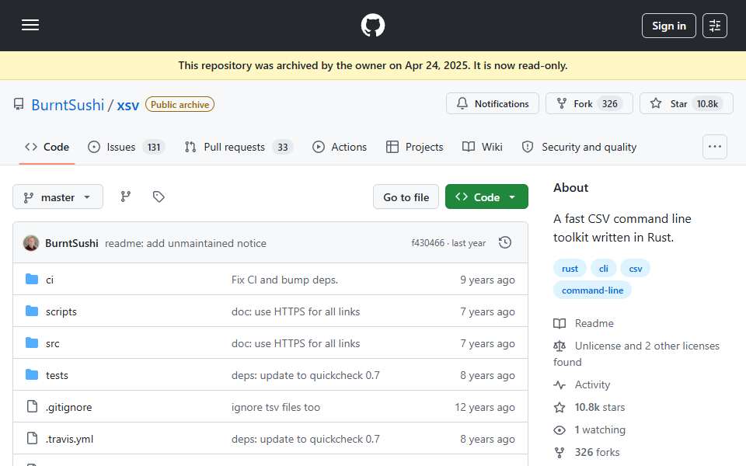The image size is (746, 466).
Task: Click the Public archive badge
Action: tap(180, 105)
